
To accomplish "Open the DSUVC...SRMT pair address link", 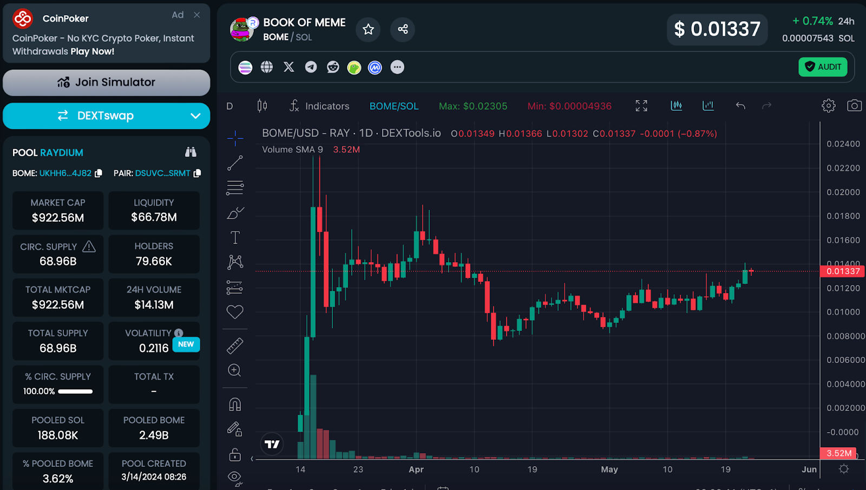I will (163, 174).
